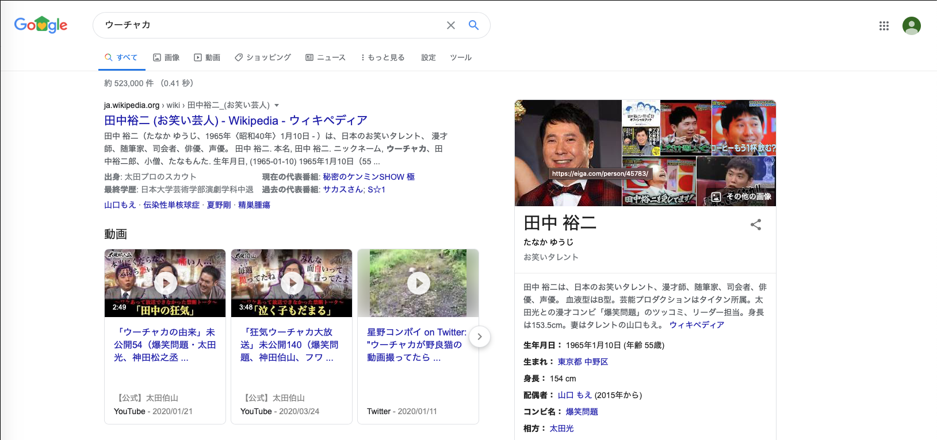Click the official book cover thumbnail
The height and width of the screenshot is (440, 937).
(x=641, y=128)
